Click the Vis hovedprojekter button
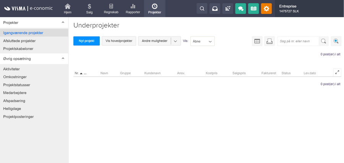The image size is (344, 163). [x=119, y=41]
